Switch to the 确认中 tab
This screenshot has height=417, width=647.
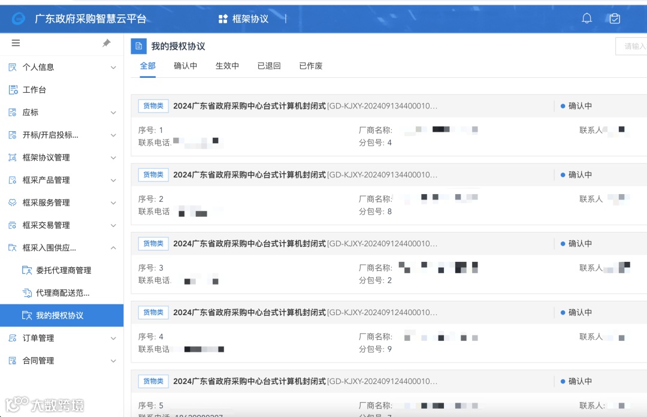(x=185, y=66)
